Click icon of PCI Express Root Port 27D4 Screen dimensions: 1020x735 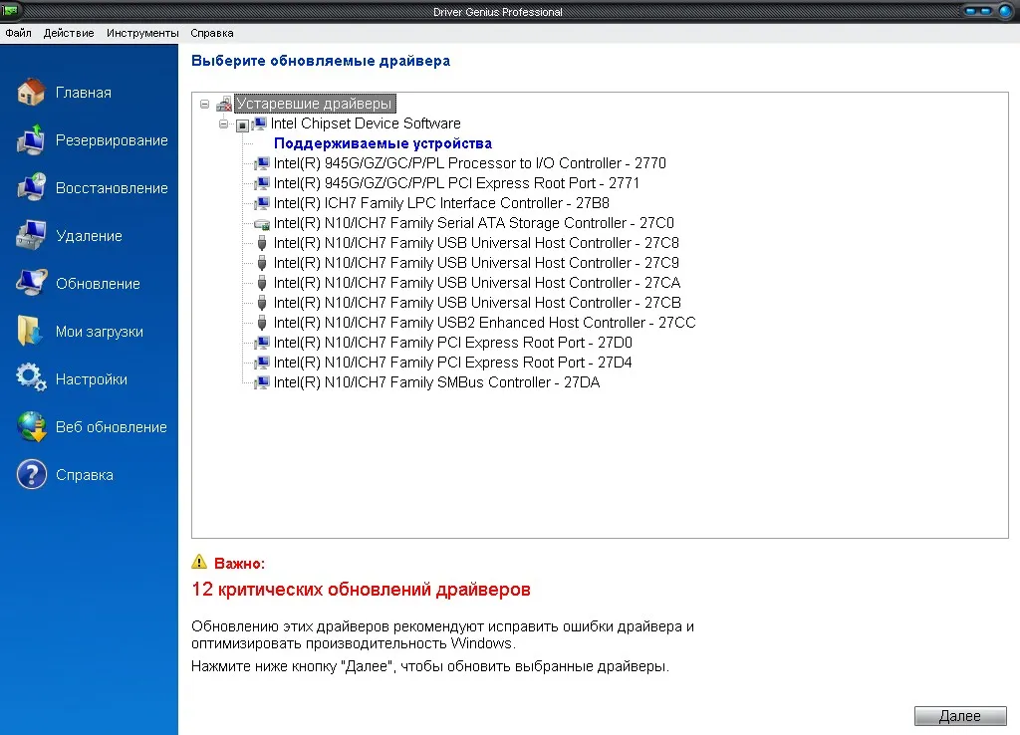262,363
